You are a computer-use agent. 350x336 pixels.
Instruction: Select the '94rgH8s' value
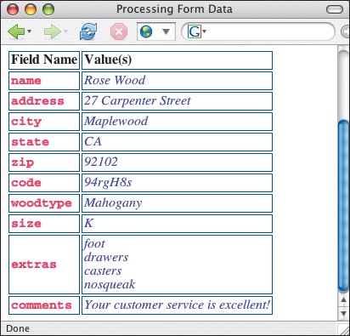108,183
